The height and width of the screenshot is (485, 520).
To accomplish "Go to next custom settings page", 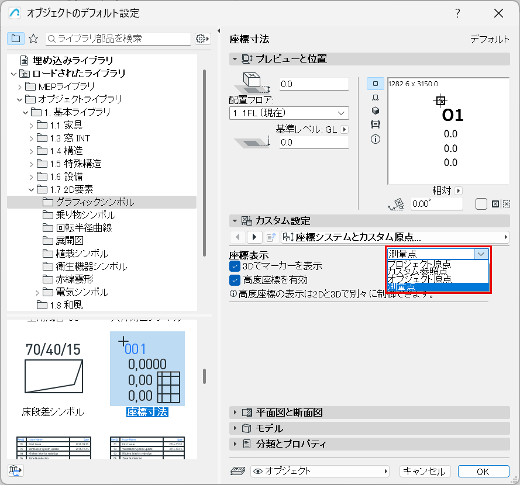I will (254, 237).
